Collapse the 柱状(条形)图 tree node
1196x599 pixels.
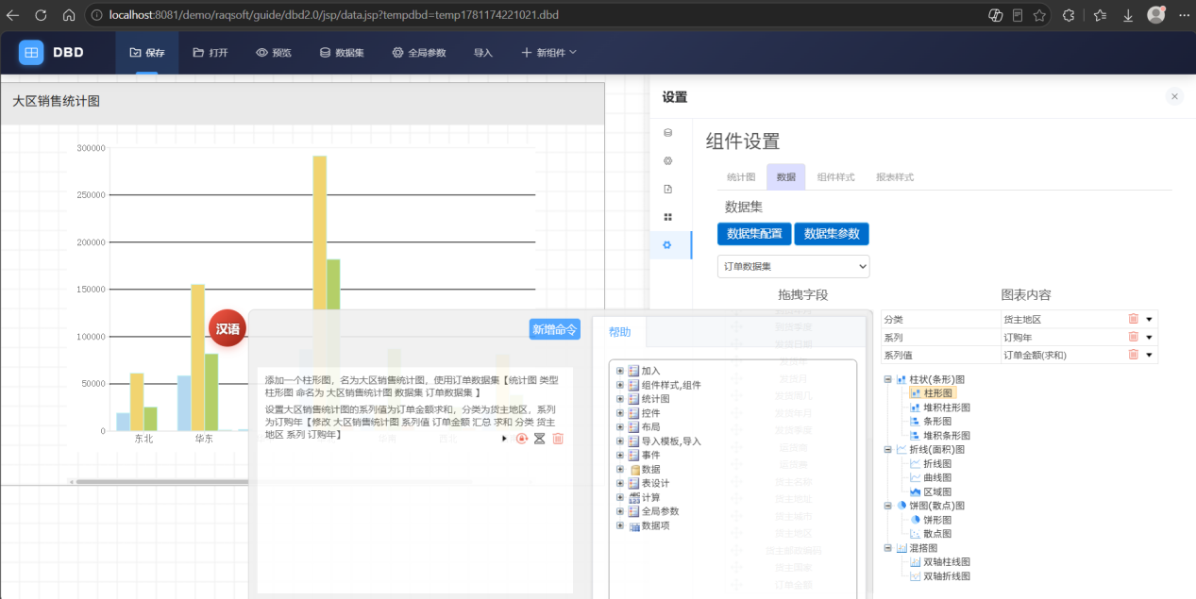[888, 379]
